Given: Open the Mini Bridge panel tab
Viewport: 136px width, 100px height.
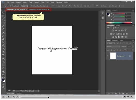Looking at the screenshot, I should coord(11,93).
